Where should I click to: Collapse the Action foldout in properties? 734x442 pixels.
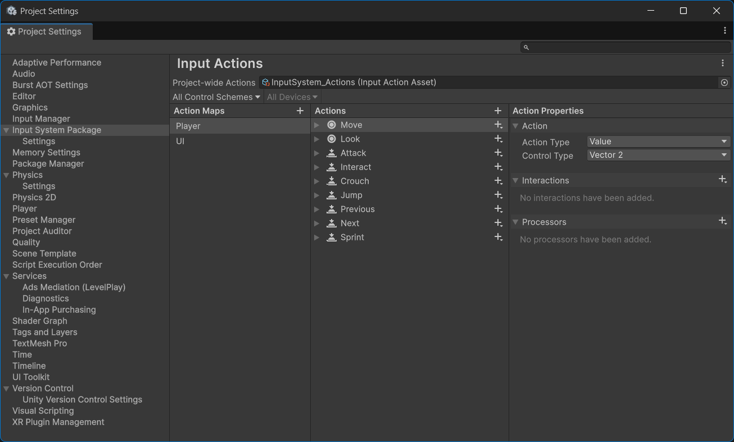[515, 126]
